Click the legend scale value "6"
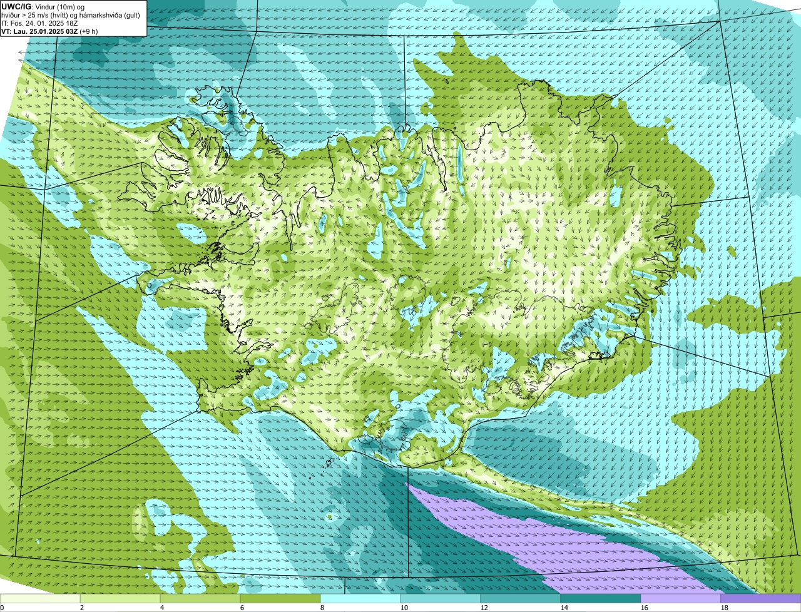 [242, 608]
